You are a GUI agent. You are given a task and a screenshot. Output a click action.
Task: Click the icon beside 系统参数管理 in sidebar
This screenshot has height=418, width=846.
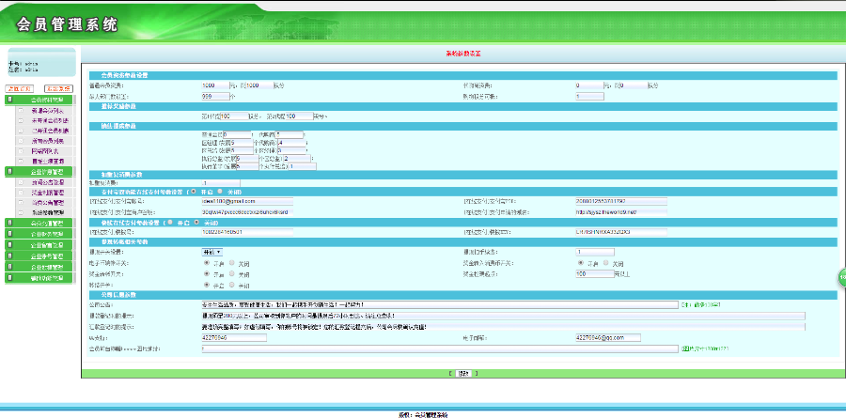tap(21, 212)
